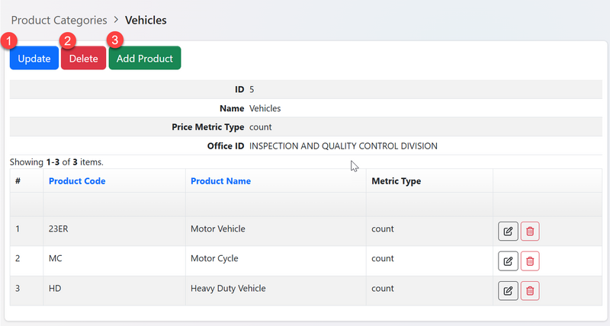The width and height of the screenshot is (610, 326).
Task: Remove Heavy Duty Vehicle using trash icon
Action: pos(530,290)
